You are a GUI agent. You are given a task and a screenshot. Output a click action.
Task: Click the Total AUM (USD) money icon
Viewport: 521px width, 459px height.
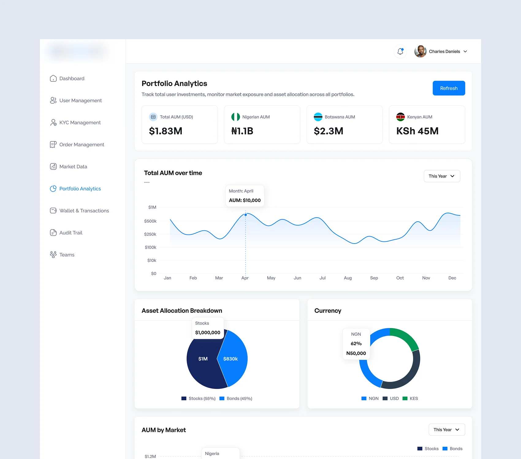(x=153, y=117)
